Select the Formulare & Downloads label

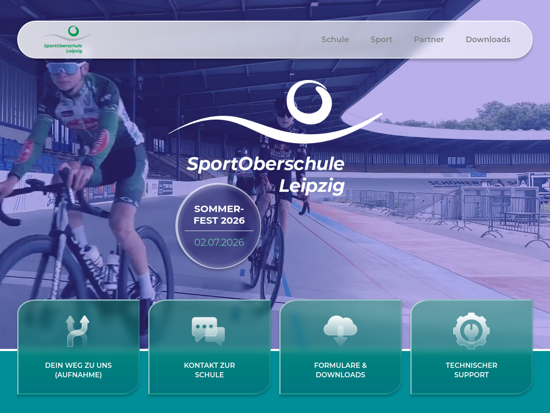(340, 370)
